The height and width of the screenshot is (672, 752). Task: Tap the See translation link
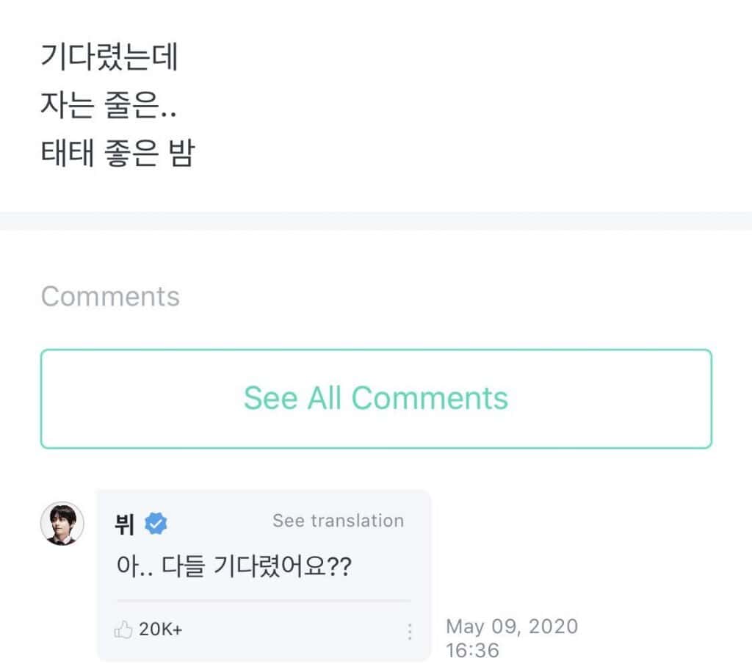pyautogui.click(x=338, y=521)
